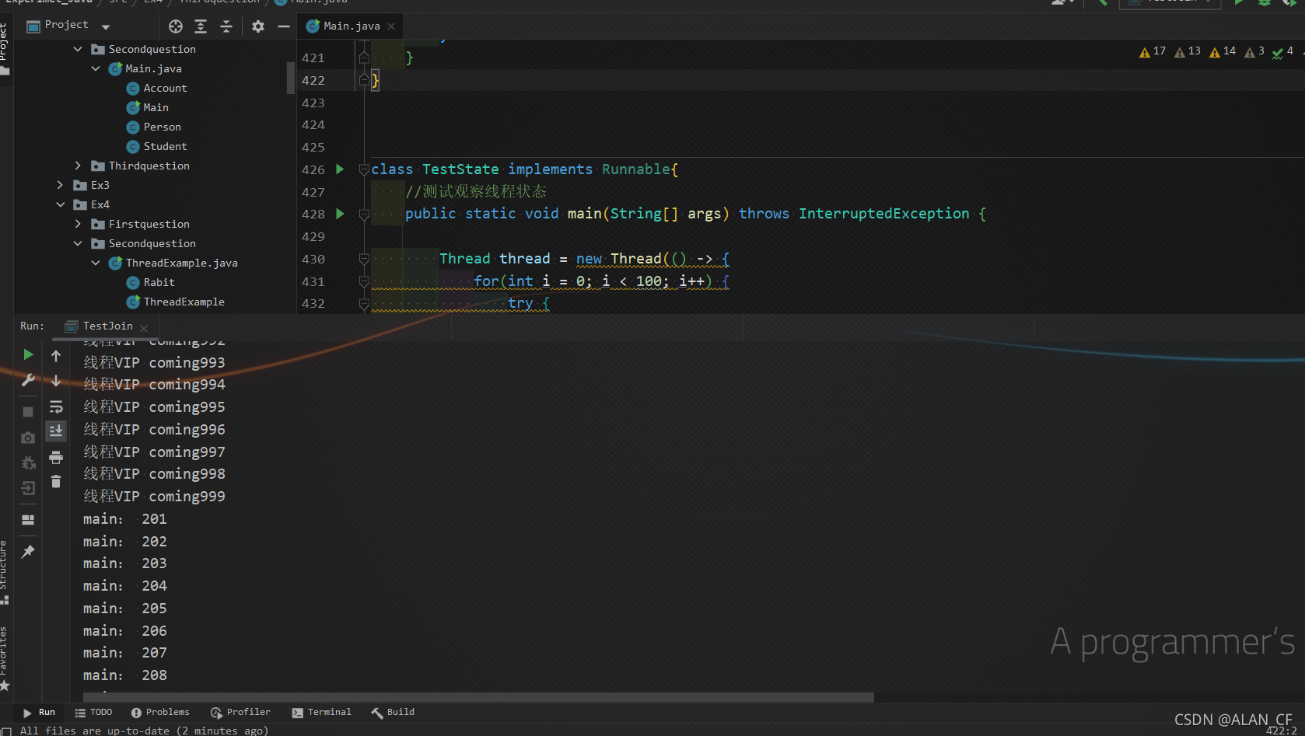Expand the Ex3 folder
Image resolution: width=1305 pixels, height=736 pixels.
tap(60, 185)
